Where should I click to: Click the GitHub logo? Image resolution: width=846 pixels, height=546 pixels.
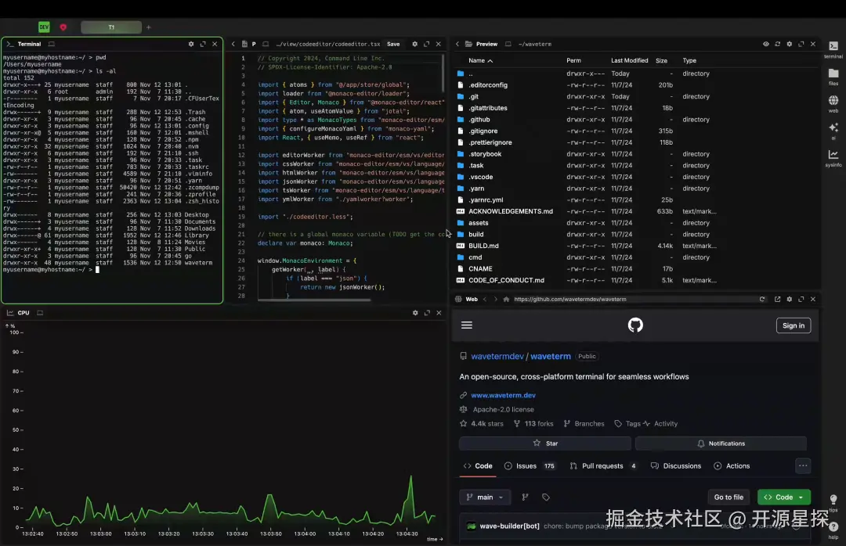point(635,325)
